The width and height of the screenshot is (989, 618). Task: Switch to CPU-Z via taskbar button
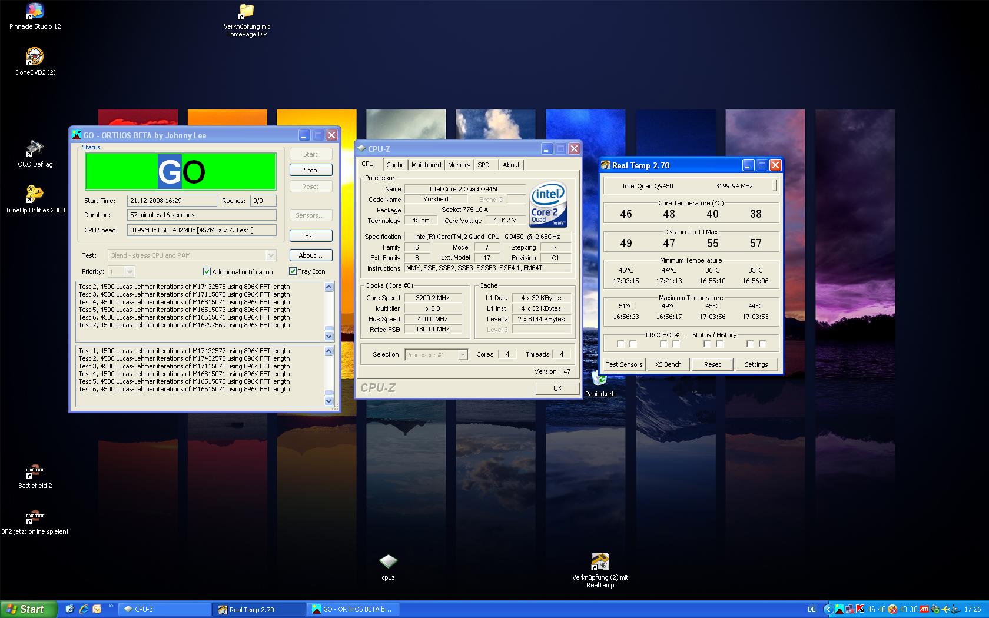(165, 609)
